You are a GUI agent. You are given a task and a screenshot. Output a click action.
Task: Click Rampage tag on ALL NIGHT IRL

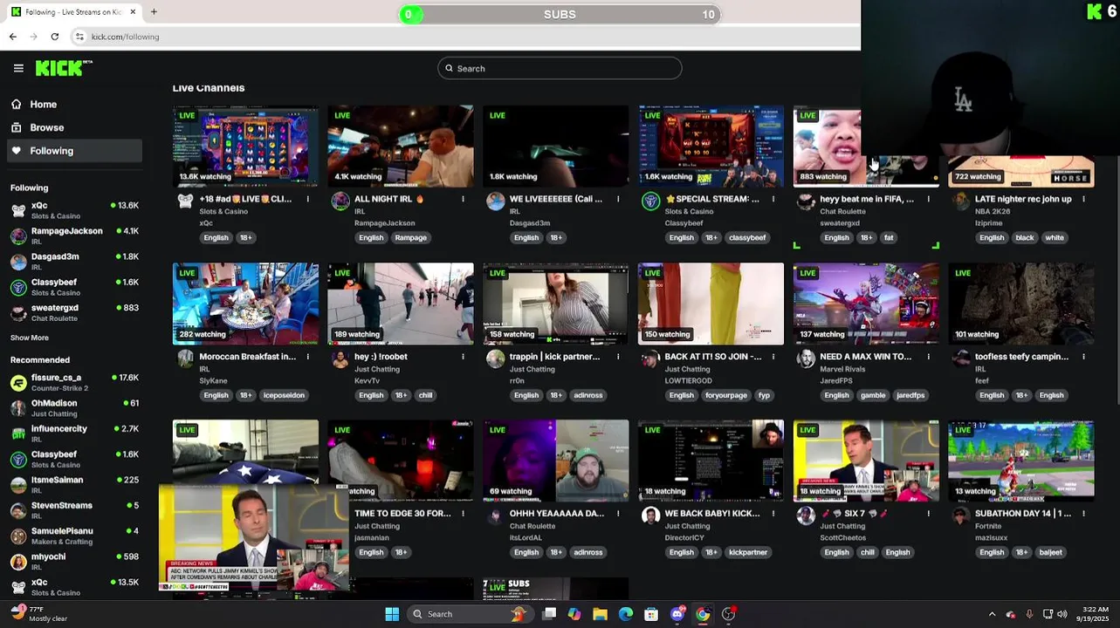tap(410, 237)
